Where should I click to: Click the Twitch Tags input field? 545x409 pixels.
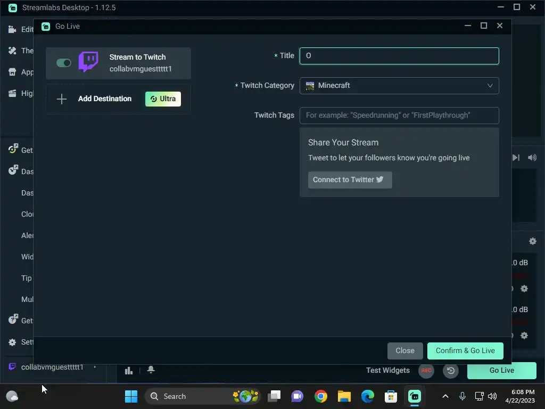[399, 116]
